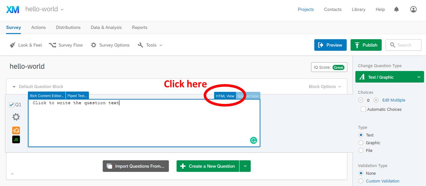Open Survey Options via the gear icon
The image size is (426, 186).
click(x=110, y=45)
